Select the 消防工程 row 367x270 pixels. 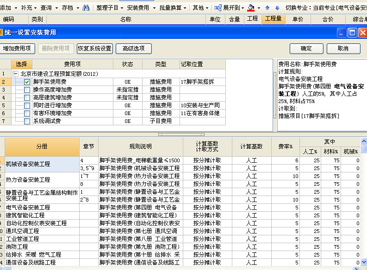42,247
